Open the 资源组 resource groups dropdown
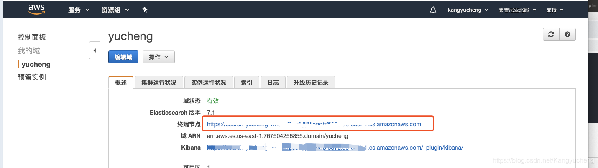The width and height of the screenshot is (598, 168). pos(115,10)
